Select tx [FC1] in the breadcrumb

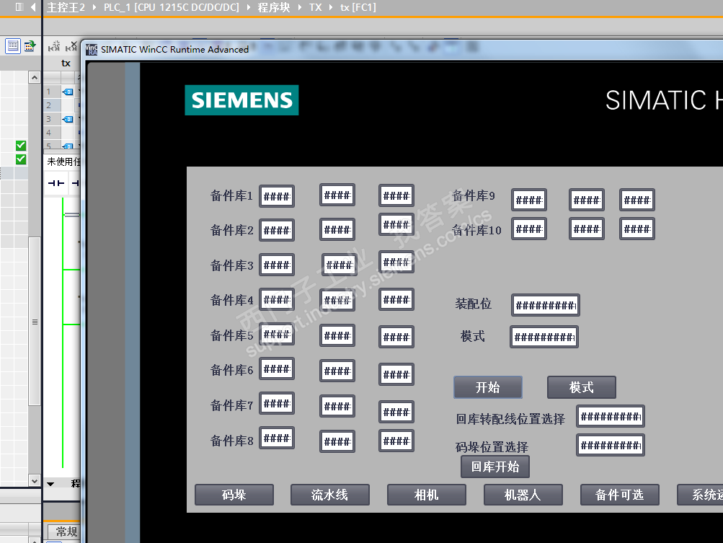coord(358,7)
